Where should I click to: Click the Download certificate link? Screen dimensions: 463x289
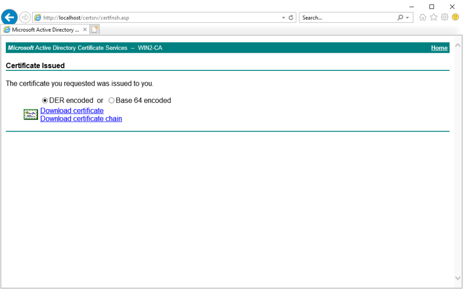tap(72, 110)
